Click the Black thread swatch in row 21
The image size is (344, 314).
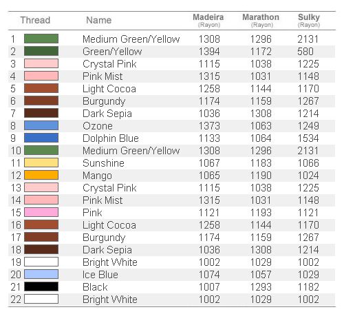pyautogui.click(x=41, y=286)
